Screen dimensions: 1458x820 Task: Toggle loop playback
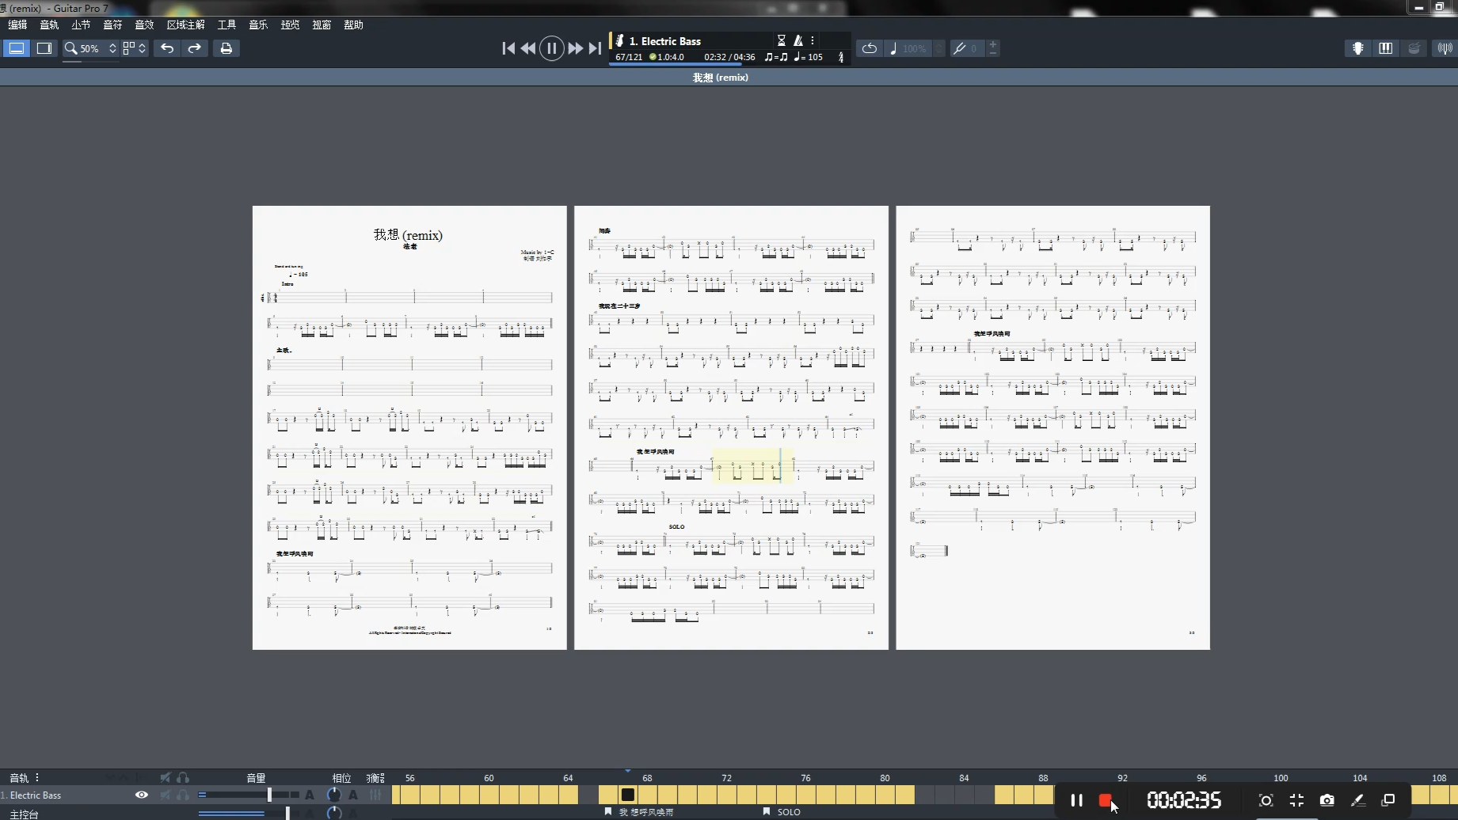coord(870,48)
